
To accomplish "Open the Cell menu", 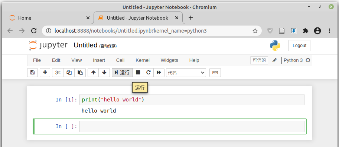I will point(120,60).
